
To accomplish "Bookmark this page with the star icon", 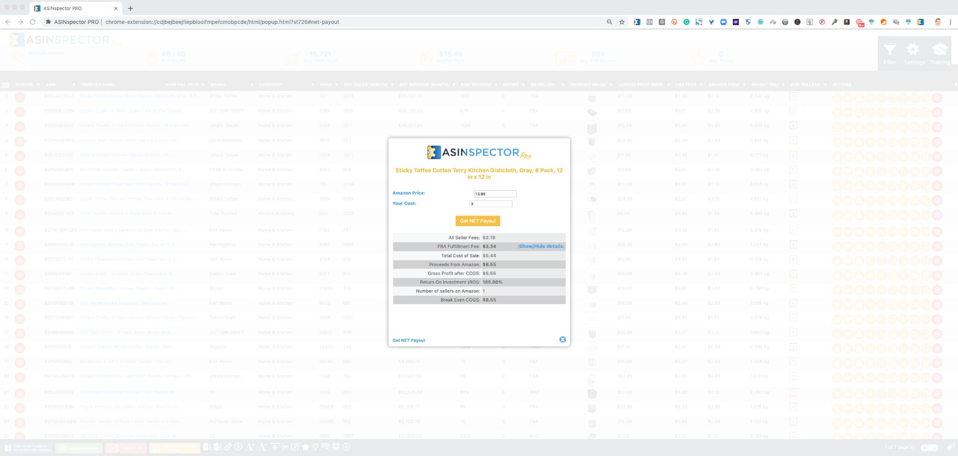I will (622, 22).
